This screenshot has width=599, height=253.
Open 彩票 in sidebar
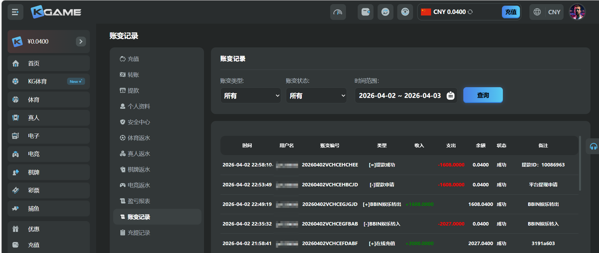tap(49, 190)
